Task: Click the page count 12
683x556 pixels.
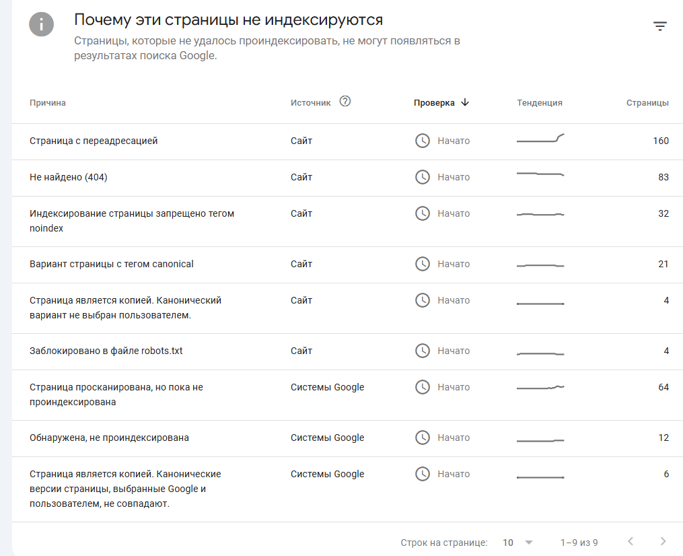Action: click(x=663, y=438)
